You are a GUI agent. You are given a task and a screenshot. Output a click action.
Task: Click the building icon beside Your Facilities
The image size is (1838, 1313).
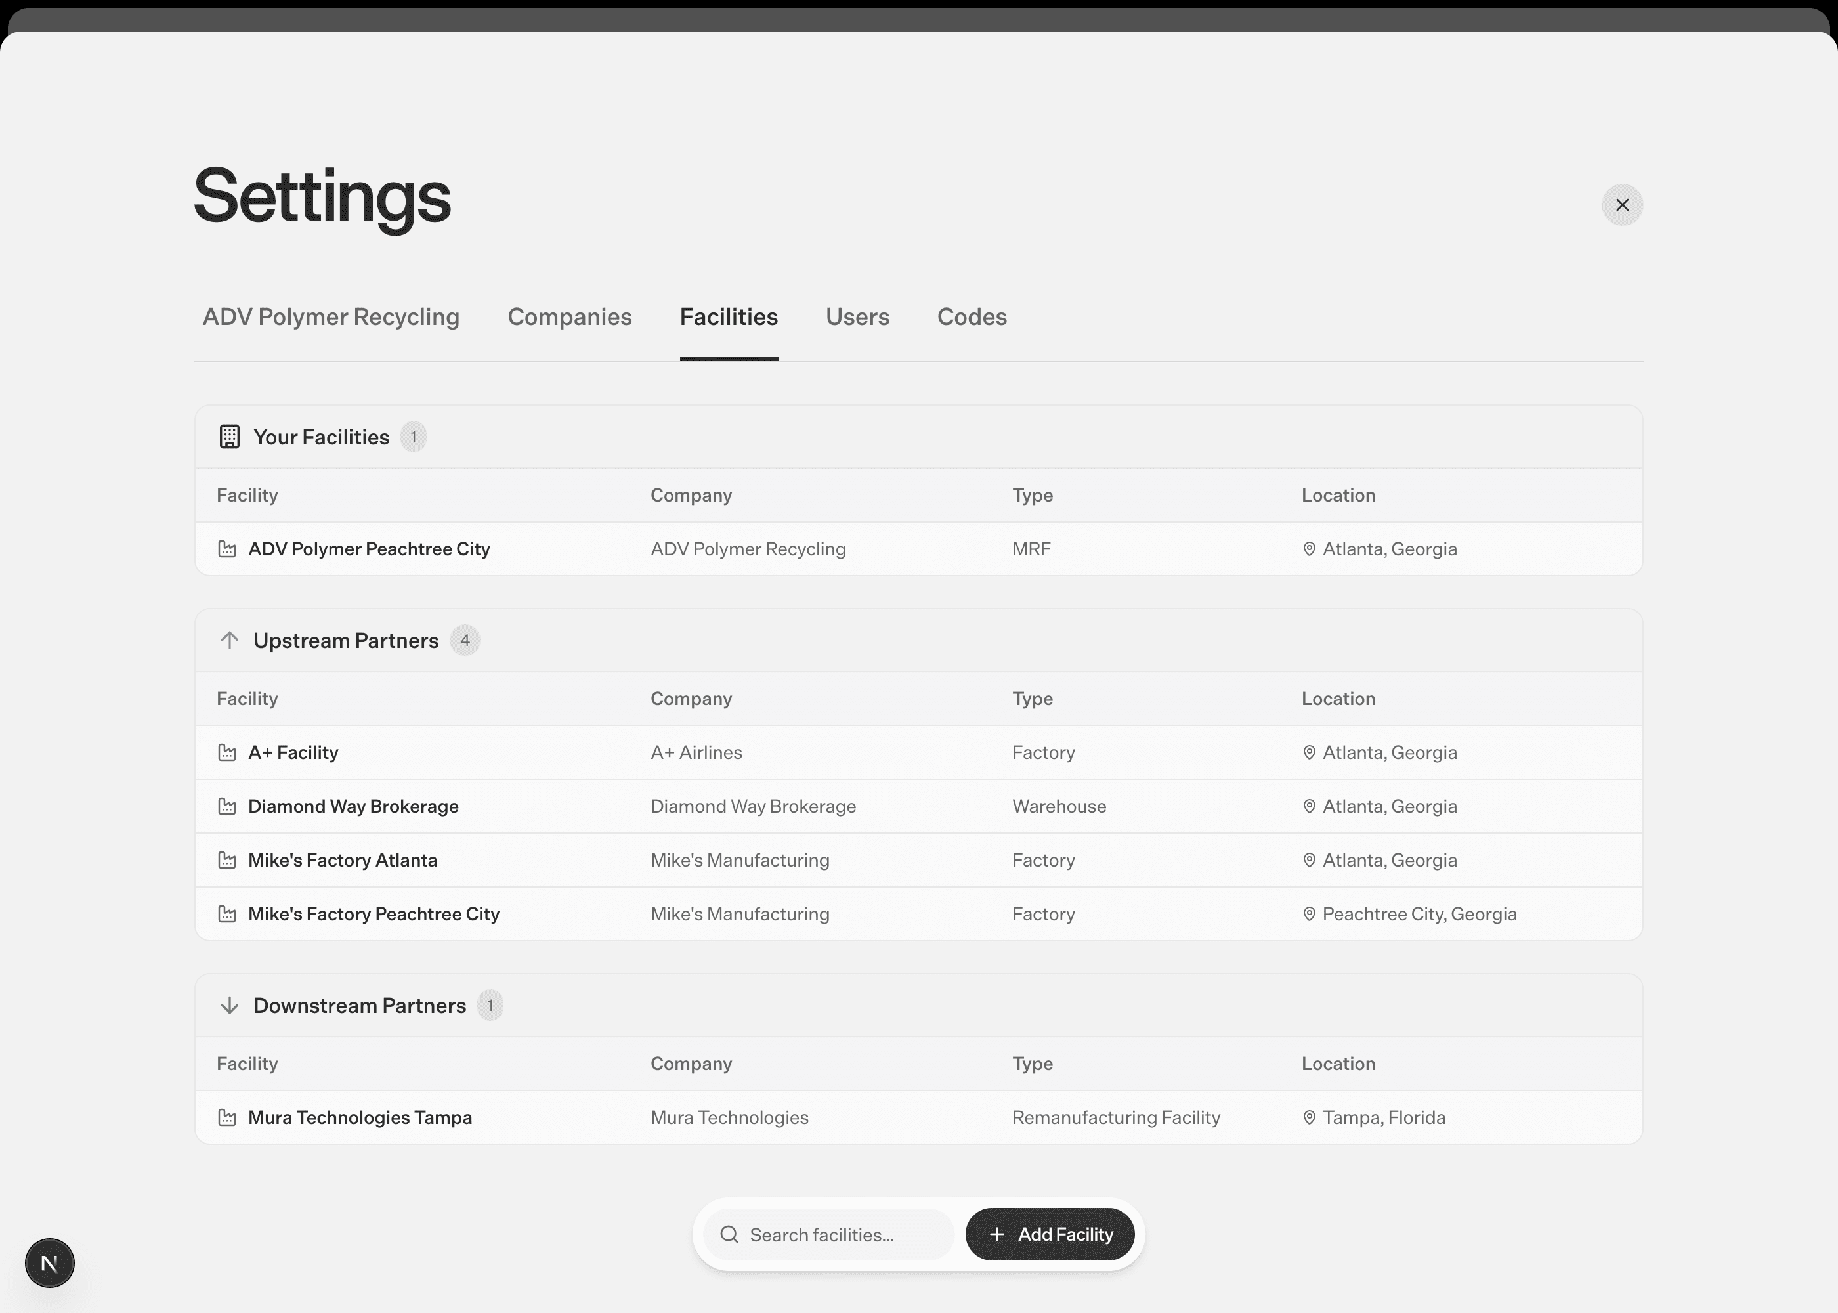(230, 437)
